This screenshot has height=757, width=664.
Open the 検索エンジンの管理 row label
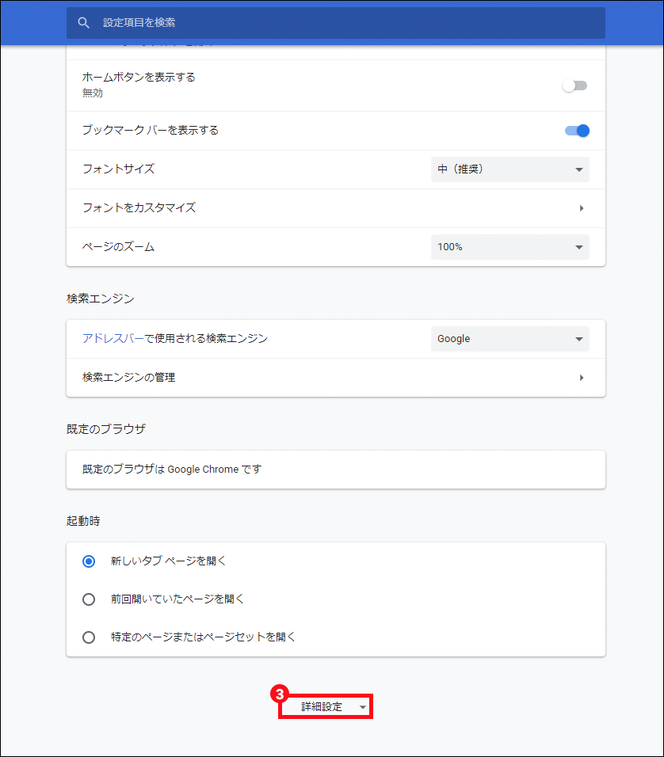tap(128, 378)
